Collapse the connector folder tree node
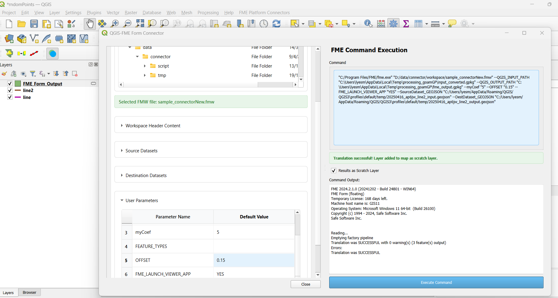 click(137, 56)
